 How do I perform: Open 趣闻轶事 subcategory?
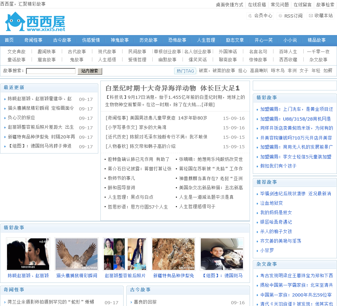47,52
